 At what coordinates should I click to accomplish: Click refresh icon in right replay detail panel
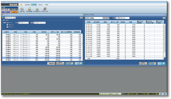click(x=164, y=18)
